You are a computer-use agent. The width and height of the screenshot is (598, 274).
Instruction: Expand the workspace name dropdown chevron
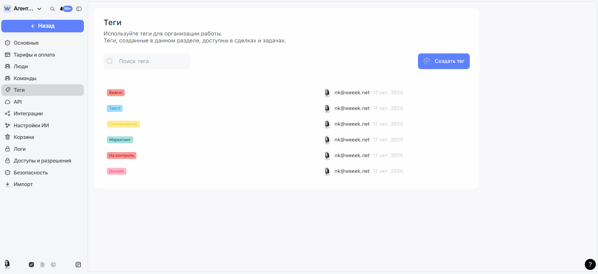pyautogui.click(x=39, y=9)
